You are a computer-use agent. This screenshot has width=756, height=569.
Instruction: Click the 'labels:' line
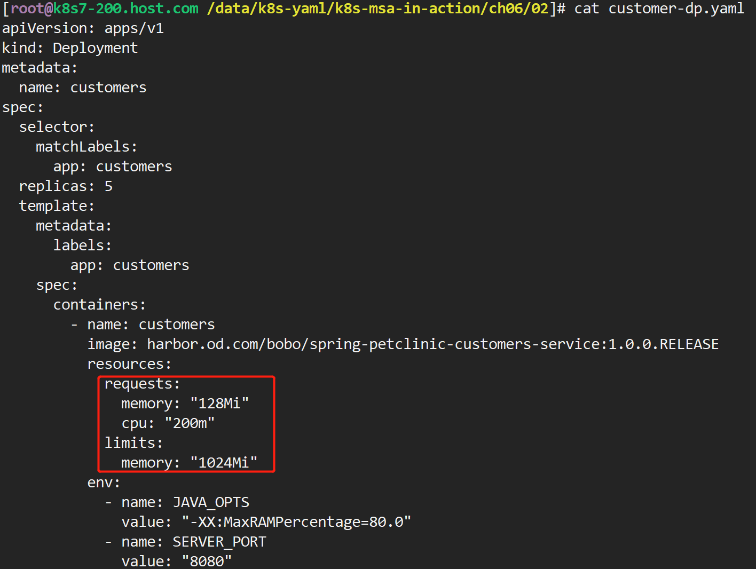point(83,246)
